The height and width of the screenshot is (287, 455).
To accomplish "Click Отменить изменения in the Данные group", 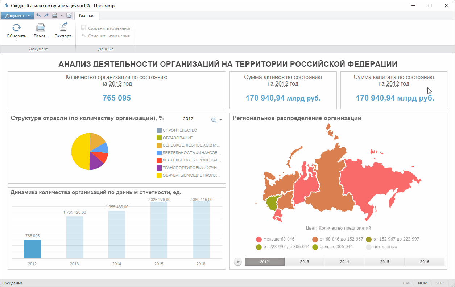I will (x=106, y=36).
